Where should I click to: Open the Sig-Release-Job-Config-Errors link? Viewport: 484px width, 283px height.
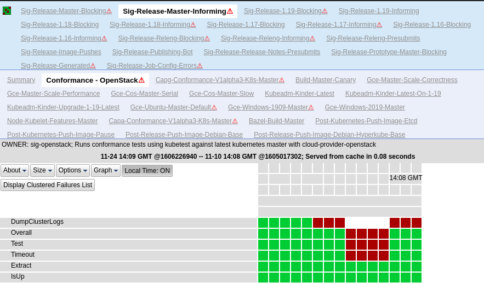[x=152, y=66]
